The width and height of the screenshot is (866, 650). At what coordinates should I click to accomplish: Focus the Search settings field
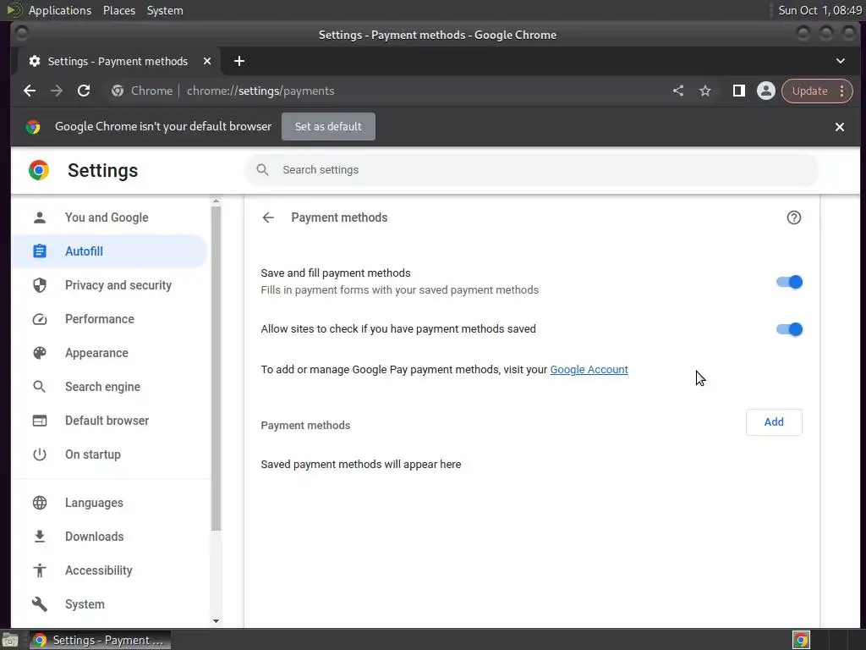coord(531,169)
